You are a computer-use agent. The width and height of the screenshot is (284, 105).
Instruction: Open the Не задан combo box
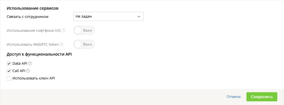point(109,16)
